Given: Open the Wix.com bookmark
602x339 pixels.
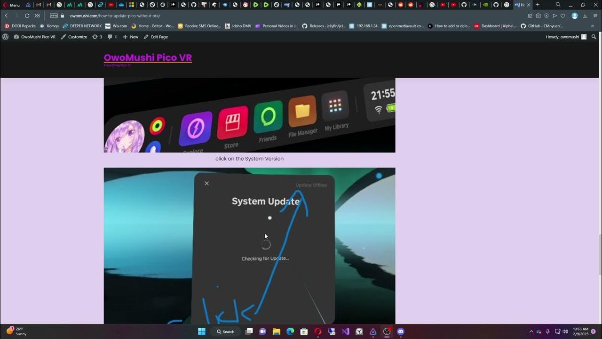Looking at the screenshot, I should pos(116,26).
